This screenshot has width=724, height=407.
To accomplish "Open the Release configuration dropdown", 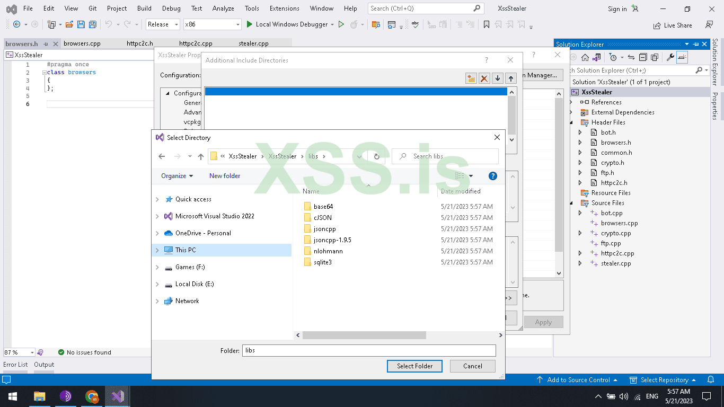I will (x=163, y=24).
